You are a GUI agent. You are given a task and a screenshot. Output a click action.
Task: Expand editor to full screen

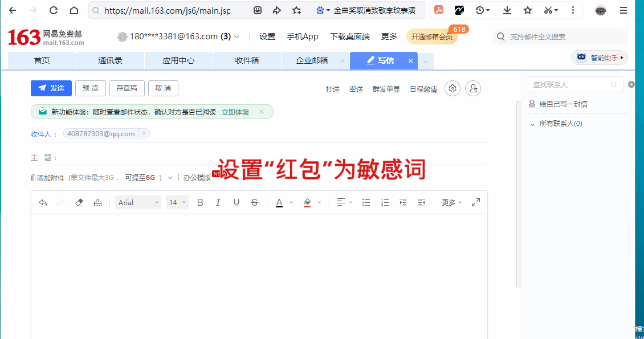tap(476, 202)
